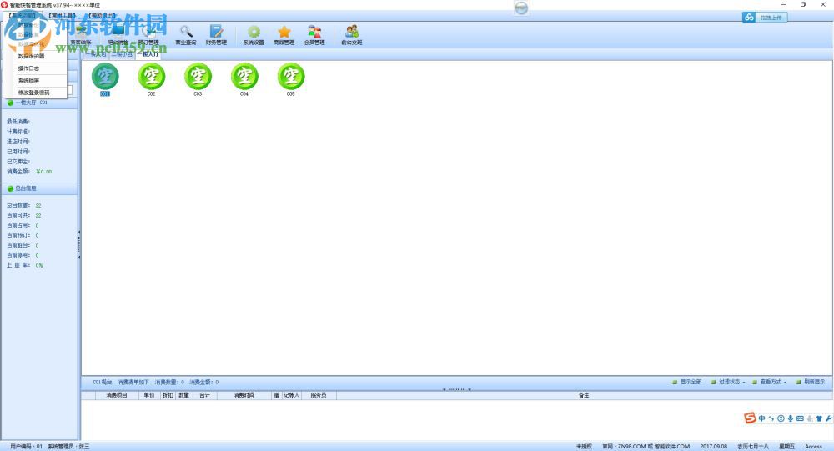Click 用户编码：01 in status bar
The width and height of the screenshot is (834, 451).
(26, 447)
